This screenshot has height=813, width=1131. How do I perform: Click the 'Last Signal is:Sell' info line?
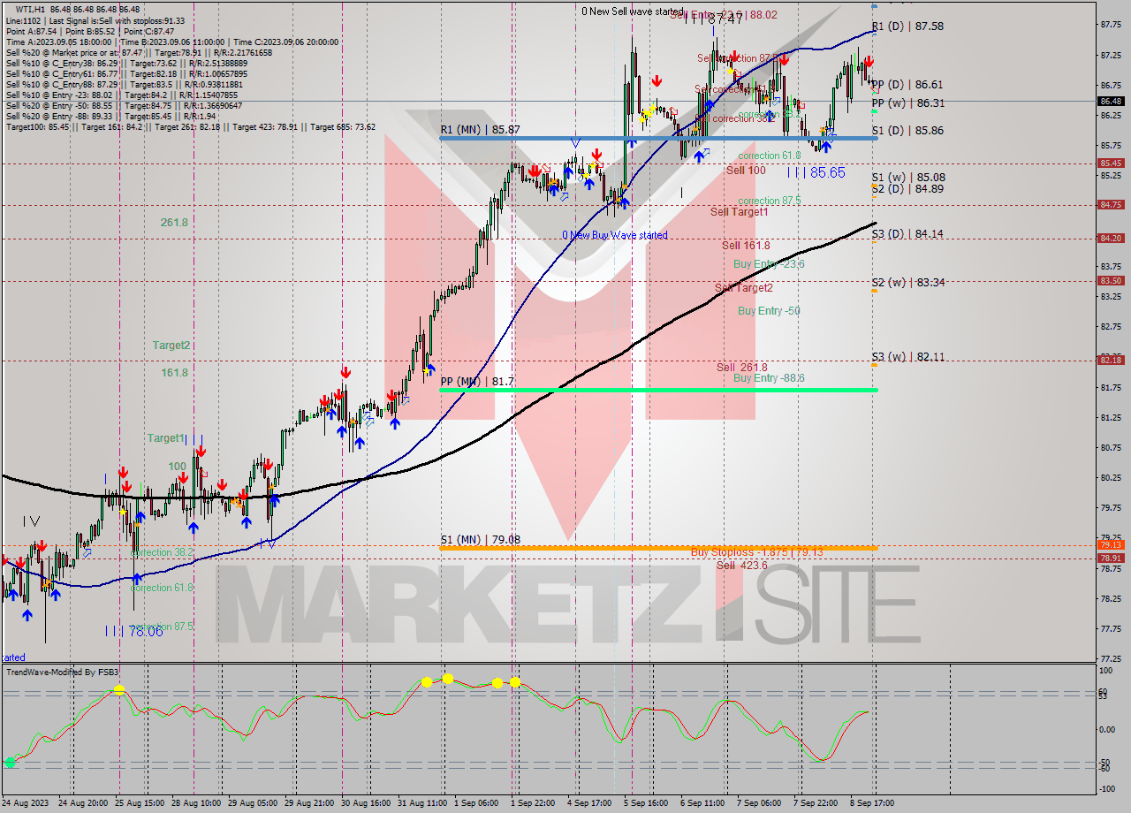[x=95, y=20]
